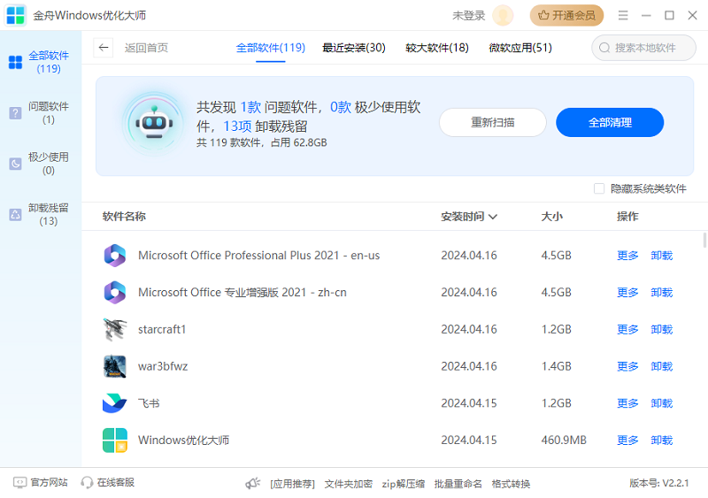This screenshot has width=708, height=498.
Task: Click the search magnifier icon
Action: tap(604, 48)
